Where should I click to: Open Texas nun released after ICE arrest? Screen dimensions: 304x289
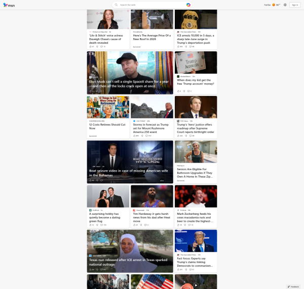pyautogui.click(x=128, y=262)
